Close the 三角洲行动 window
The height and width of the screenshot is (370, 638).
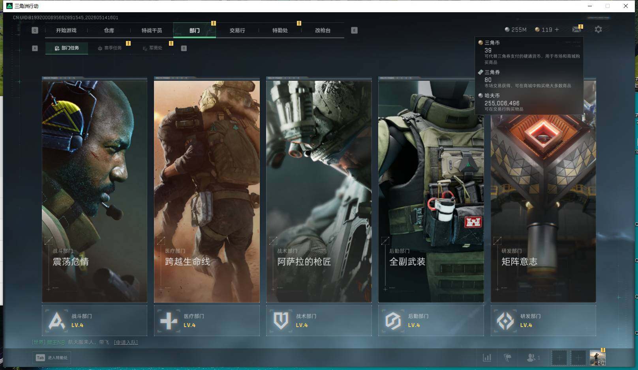(x=626, y=6)
